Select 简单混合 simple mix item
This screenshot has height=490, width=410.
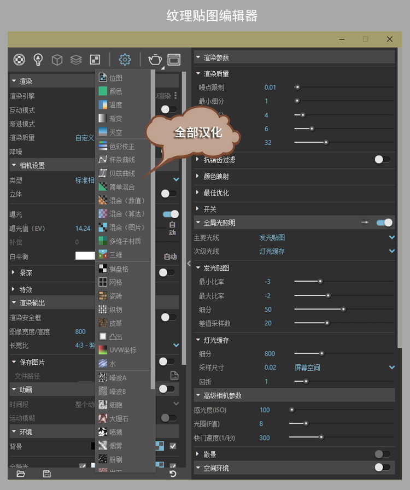coord(123,187)
